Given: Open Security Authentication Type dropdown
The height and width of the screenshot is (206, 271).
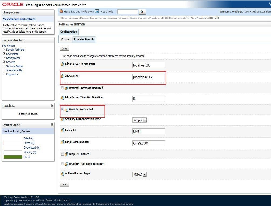Looking at the screenshot, I should pos(140,120).
